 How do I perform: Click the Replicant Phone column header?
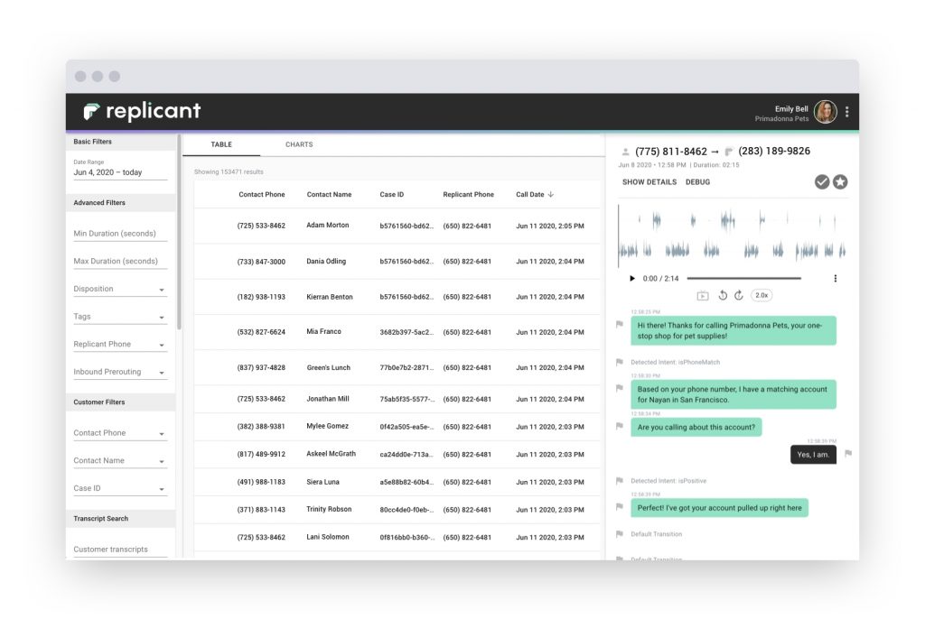(x=469, y=195)
